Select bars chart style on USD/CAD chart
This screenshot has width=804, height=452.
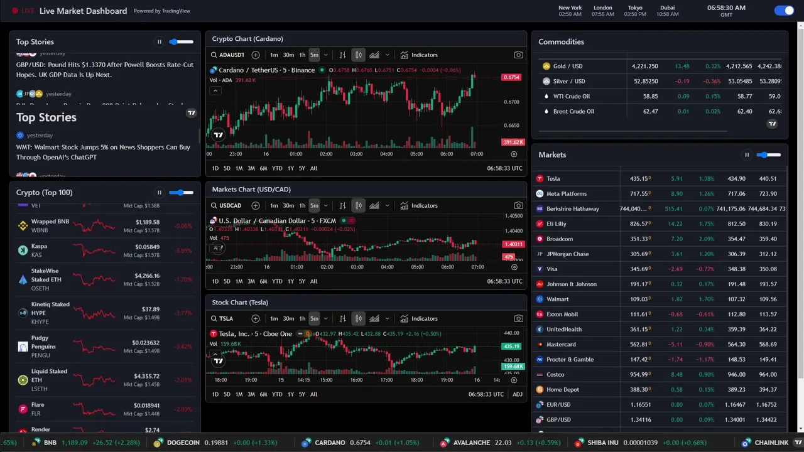tap(342, 205)
